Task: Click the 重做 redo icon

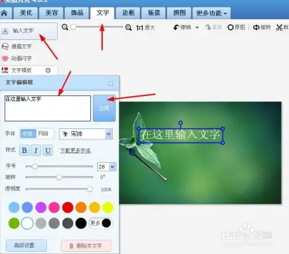Action: pos(213,27)
